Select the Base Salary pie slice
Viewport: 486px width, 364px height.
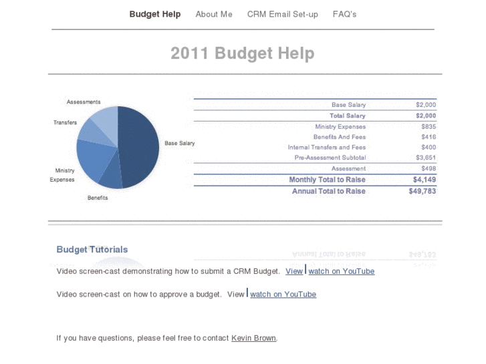coord(140,146)
